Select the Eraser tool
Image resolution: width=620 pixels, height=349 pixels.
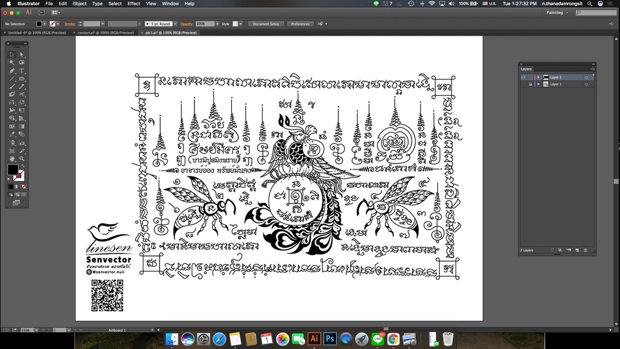click(x=12, y=94)
